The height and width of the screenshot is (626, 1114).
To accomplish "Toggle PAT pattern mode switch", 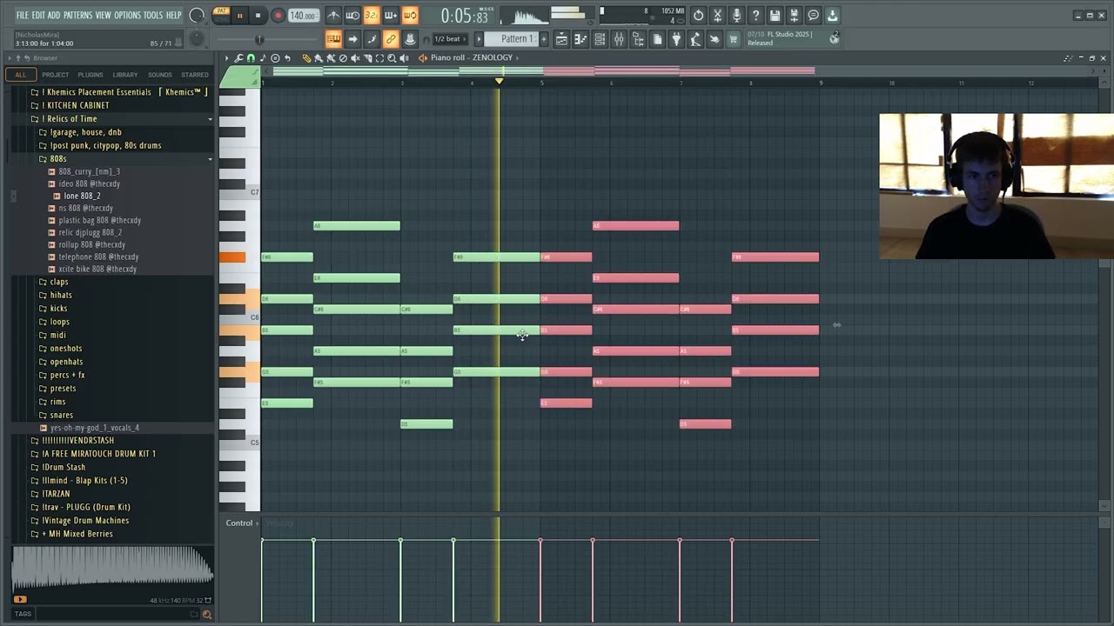I will [x=222, y=11].
